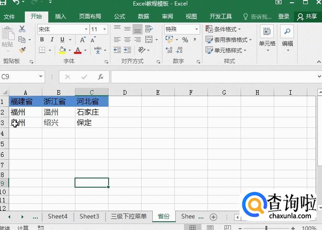This screenshot has width=322, height=230.
Task: Apply comma style
Action: [195, 39]
